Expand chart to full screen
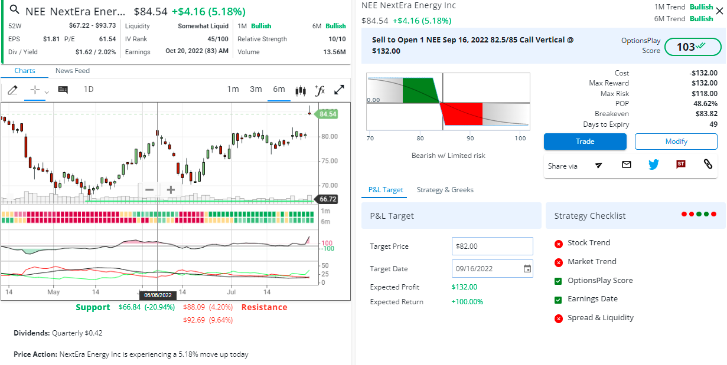This screenshot has height=365, width=727. click(x=340, y=90)
